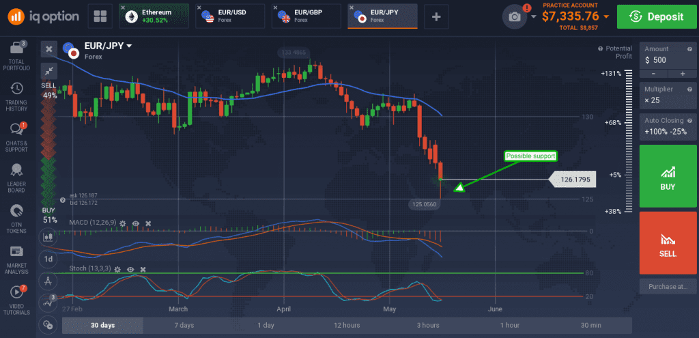The image size is (699, 338).
Task: Increase amount with plus button
Action: (683, 74)
